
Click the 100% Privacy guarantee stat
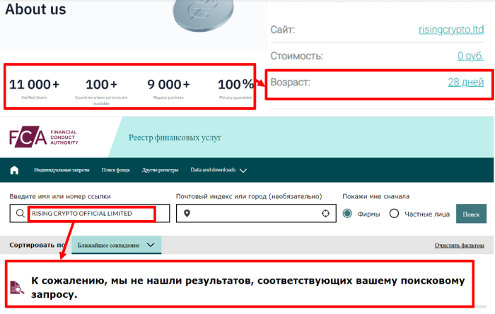(235, 88)
